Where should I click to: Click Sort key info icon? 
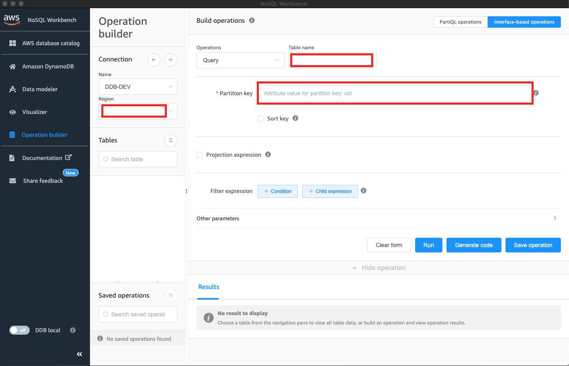(x=295, y=118)
